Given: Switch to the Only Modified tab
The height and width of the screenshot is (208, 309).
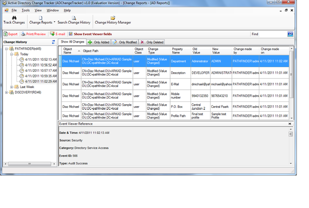Looking at the screenshot, I should 125,42.
